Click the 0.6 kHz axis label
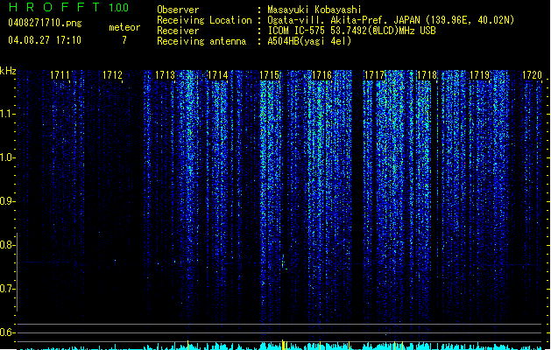 [7, 332]
